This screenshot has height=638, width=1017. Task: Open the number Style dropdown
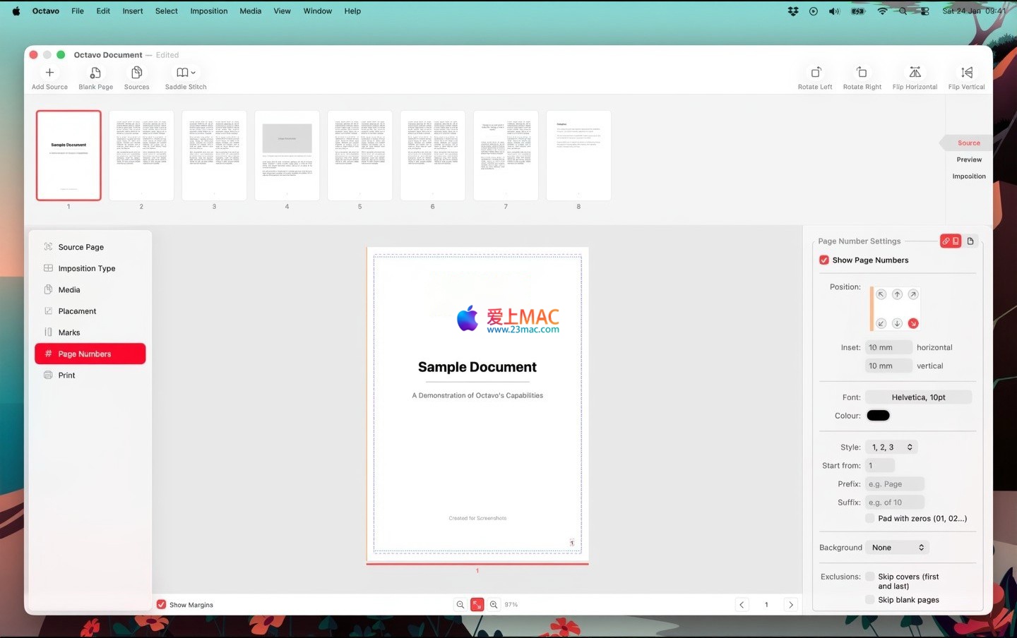click(892, 447)
